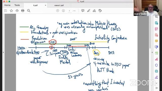This screenshot has height=91, width=162.
Task: Select the highlighter pen tool in toolbar
Action: coord(89,11)
